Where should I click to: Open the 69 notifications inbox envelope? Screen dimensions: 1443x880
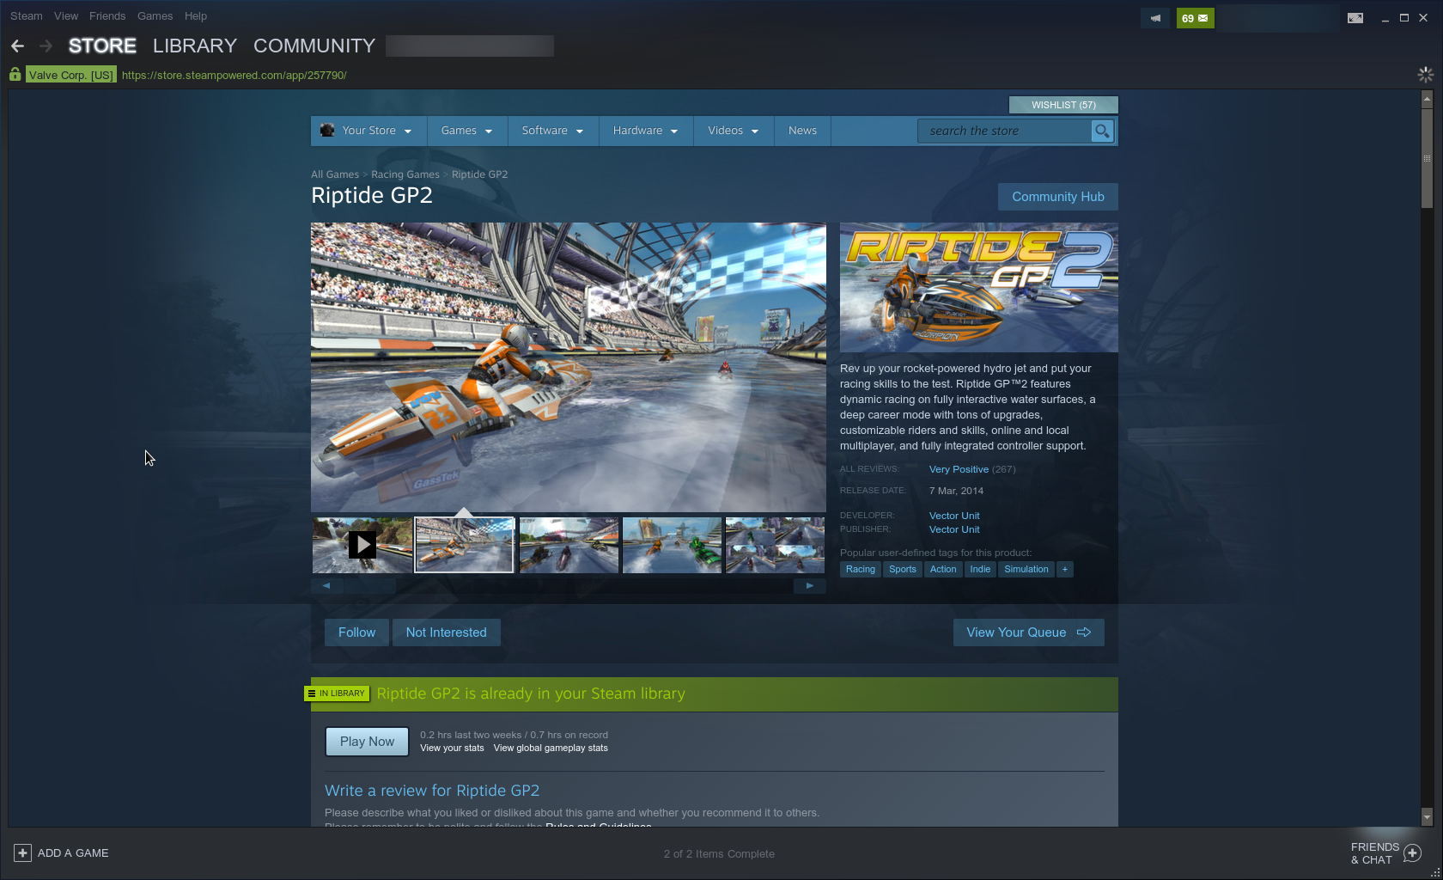point(1195,18)
